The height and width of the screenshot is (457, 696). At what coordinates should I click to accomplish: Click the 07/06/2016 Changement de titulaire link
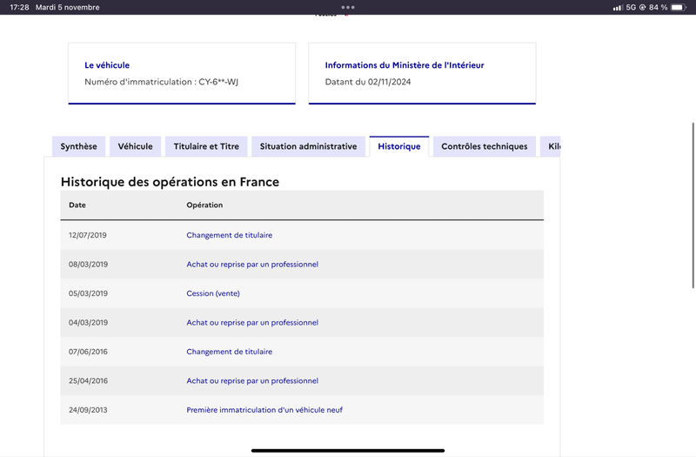(x=230, y=352)
